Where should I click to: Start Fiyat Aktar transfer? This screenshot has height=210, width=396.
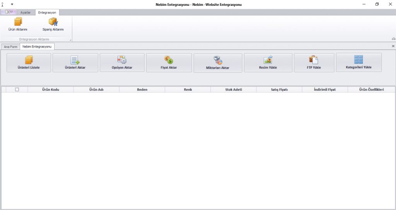pyautogui.click(x=169, y=63)
